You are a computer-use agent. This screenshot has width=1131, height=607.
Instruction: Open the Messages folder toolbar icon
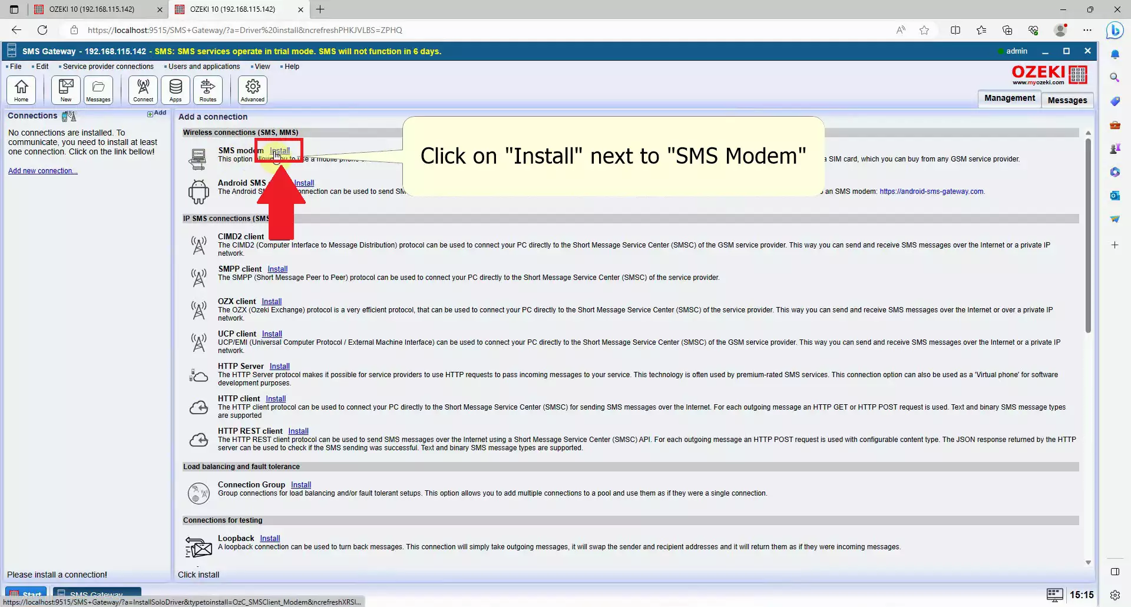[x=98, y=90]
